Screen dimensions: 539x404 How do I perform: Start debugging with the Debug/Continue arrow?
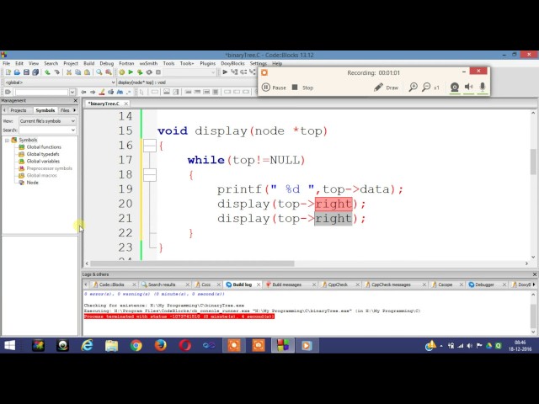tap(225, 72)
